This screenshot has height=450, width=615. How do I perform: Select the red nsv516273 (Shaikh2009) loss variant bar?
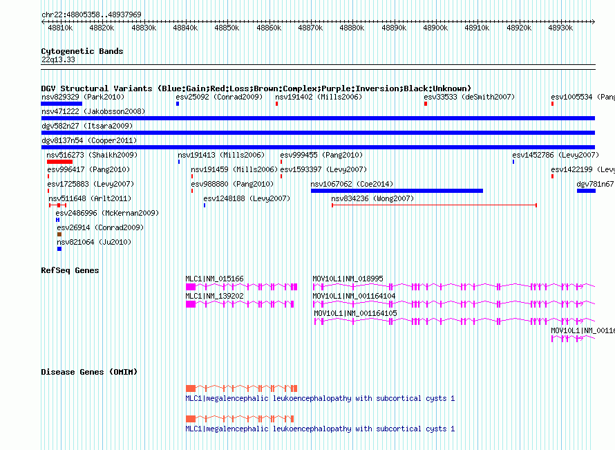point(59,162)
